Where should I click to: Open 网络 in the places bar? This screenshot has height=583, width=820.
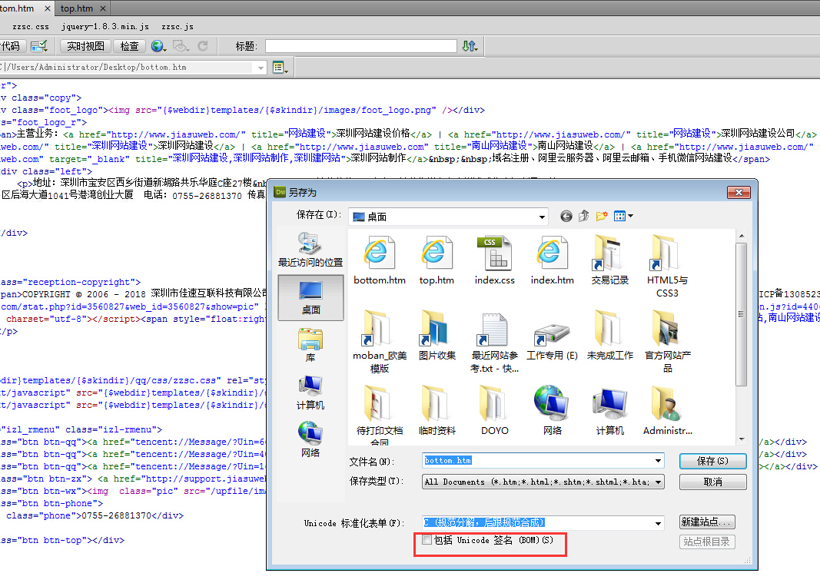point(310,439)
